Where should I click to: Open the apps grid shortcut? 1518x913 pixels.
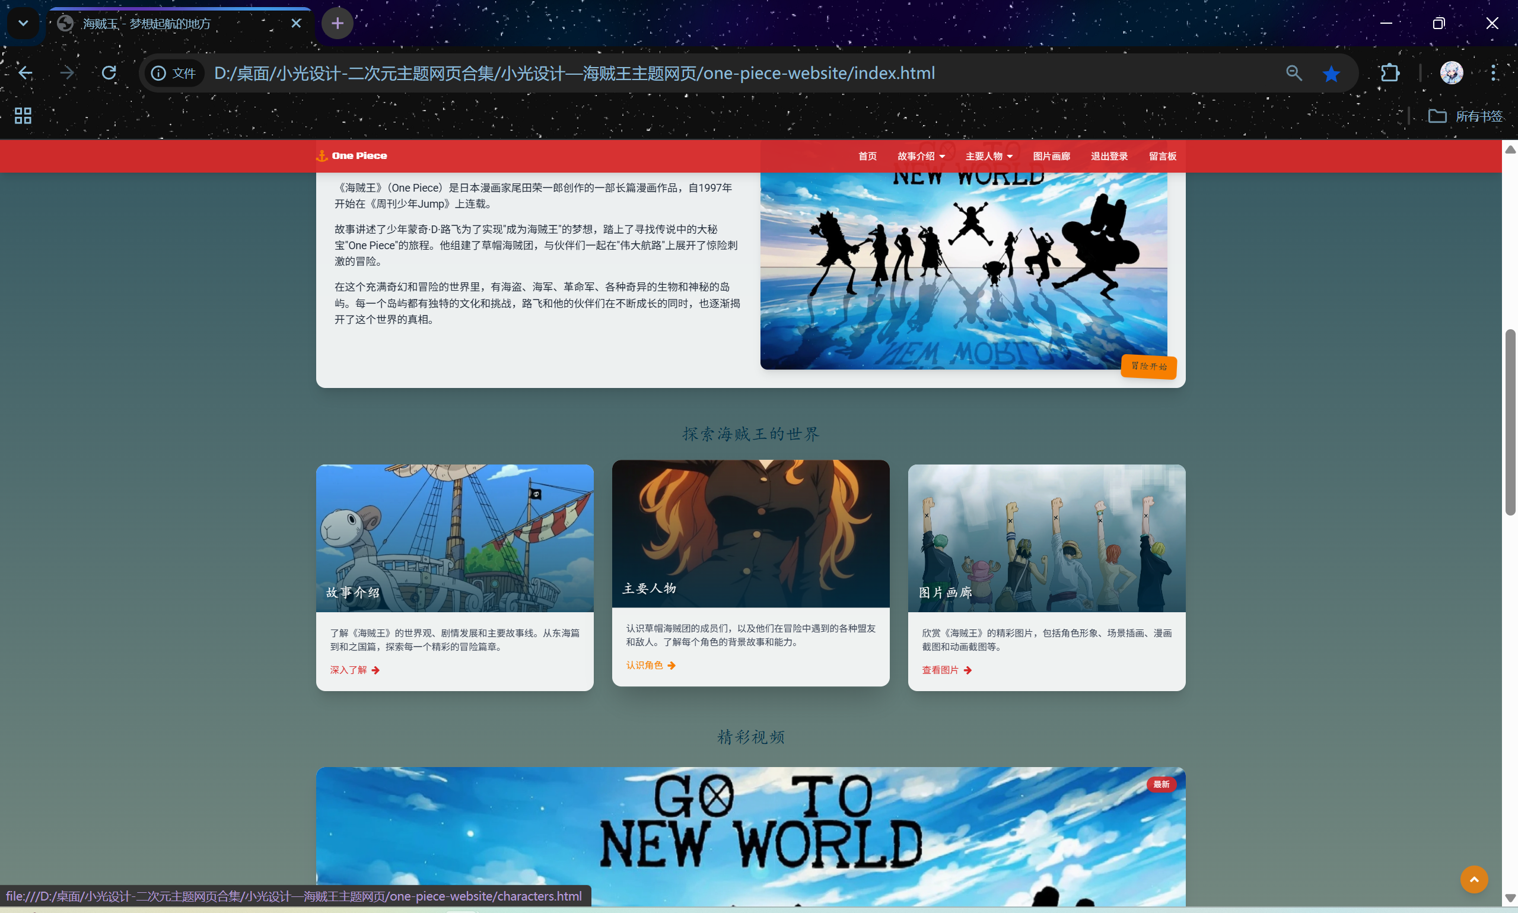point(23,116)
